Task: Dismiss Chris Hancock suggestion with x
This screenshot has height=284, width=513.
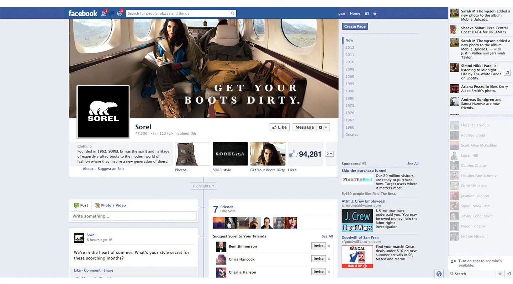Action: (329, 259)
